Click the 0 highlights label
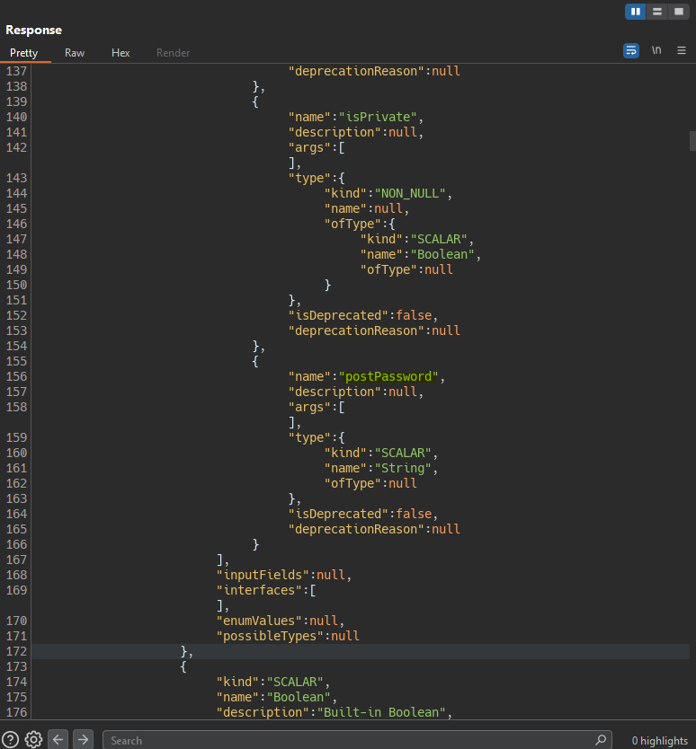Screen dimensions: 696x749 (659, 740)
